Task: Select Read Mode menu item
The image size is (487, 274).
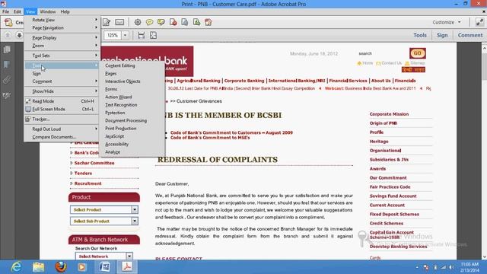Action: point(62,101)
